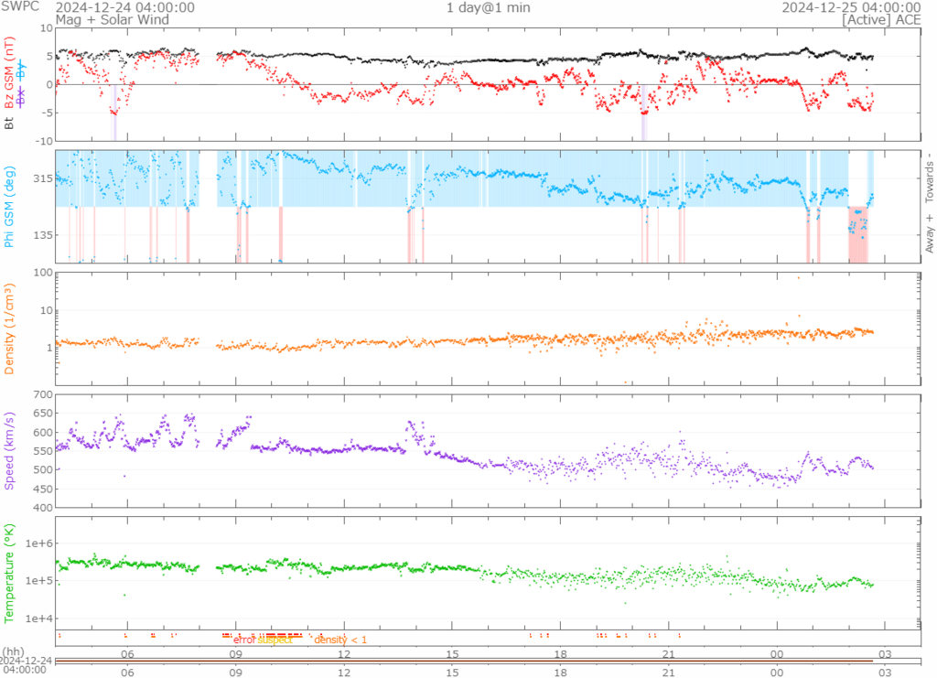This screenshot has width=937, height=678.
Task: Click the Speed (km/s) axis label
Action: pyautogui.click(x=9, y=451)
